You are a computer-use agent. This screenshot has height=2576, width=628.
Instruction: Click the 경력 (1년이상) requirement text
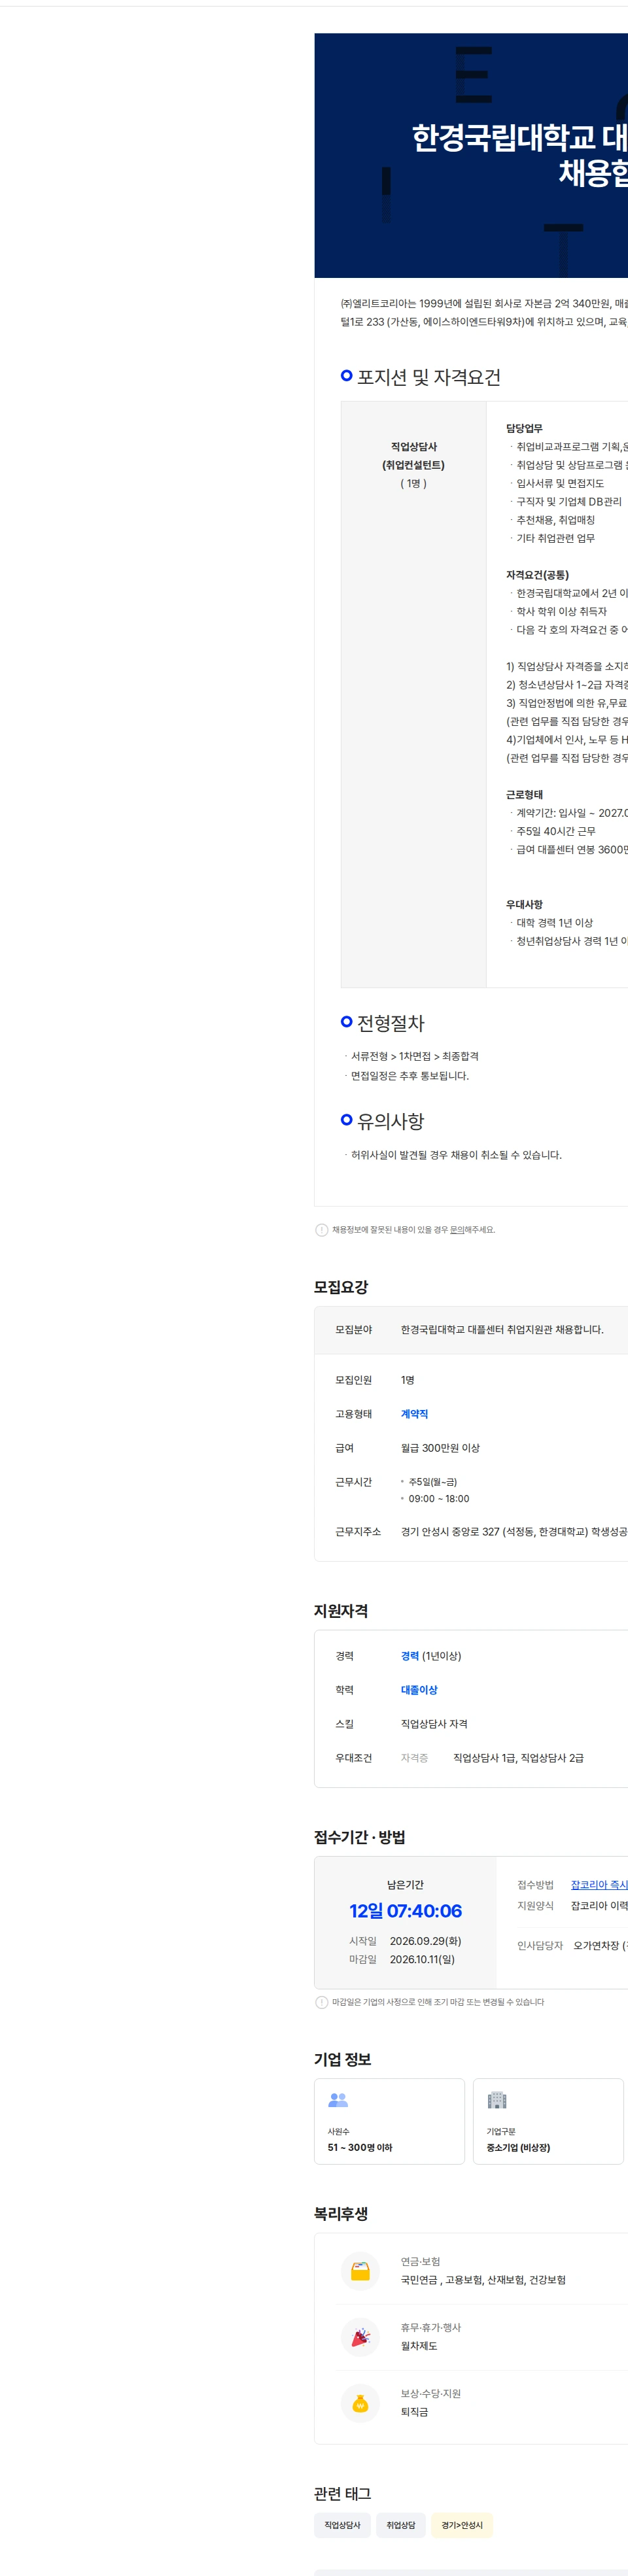[x=431, y=1656]
